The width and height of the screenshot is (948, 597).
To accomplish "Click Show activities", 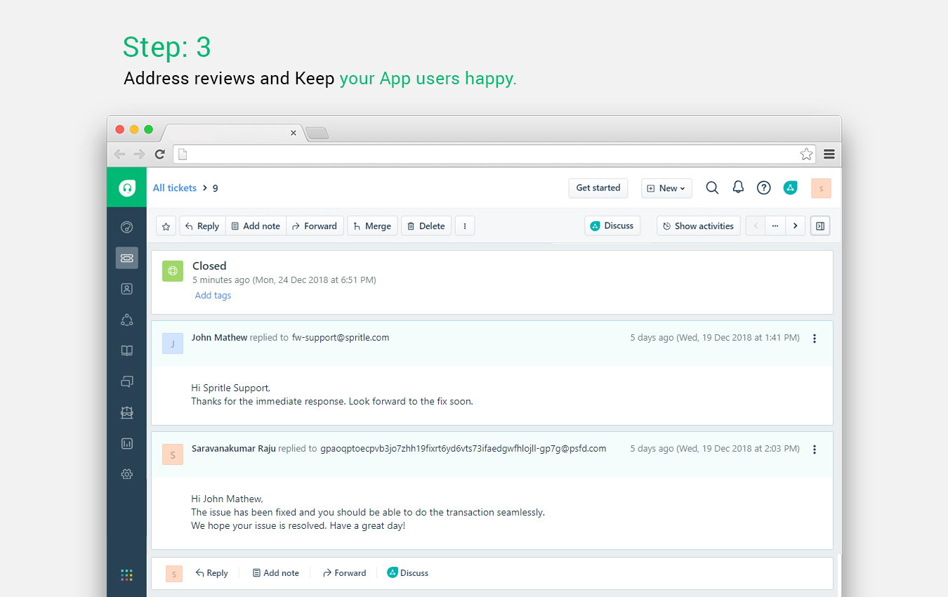I will [699, 226].
